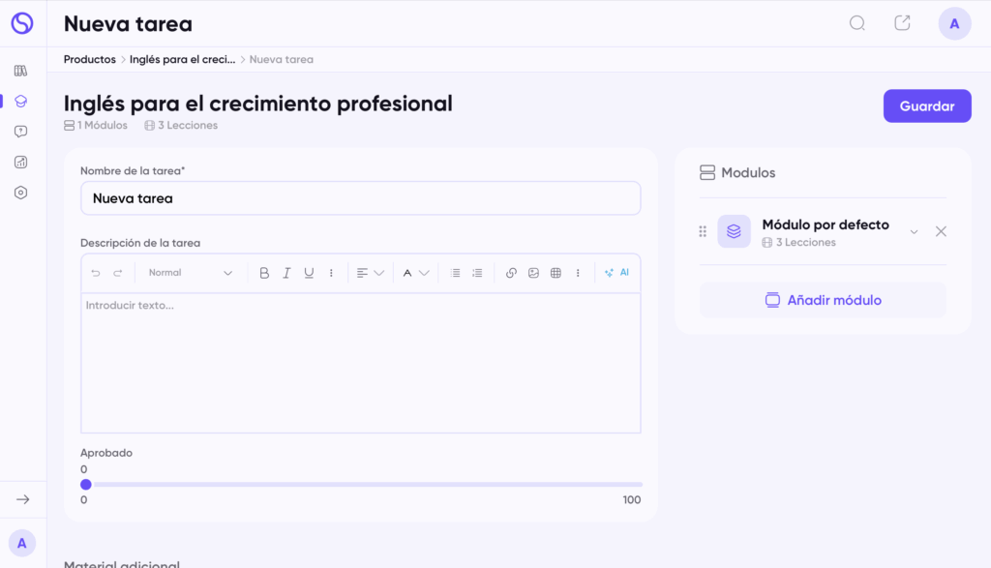This screenshot has height=568, width=991.
Task: Open the font color dropdown
Action: pyautogui.click(x=415, y=273)
